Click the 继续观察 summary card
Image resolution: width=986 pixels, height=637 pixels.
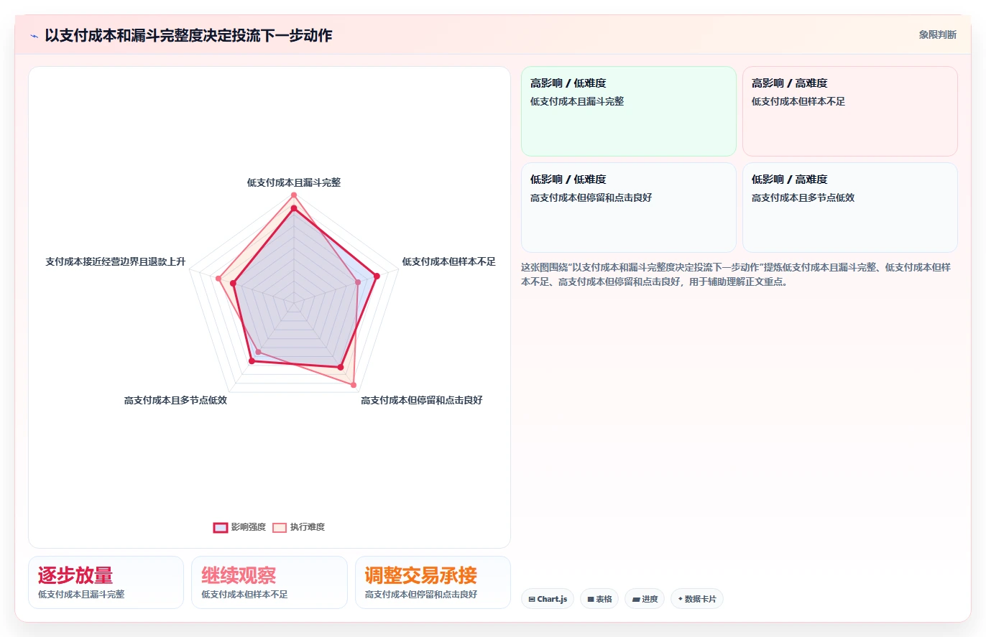[x=269, y=582]
